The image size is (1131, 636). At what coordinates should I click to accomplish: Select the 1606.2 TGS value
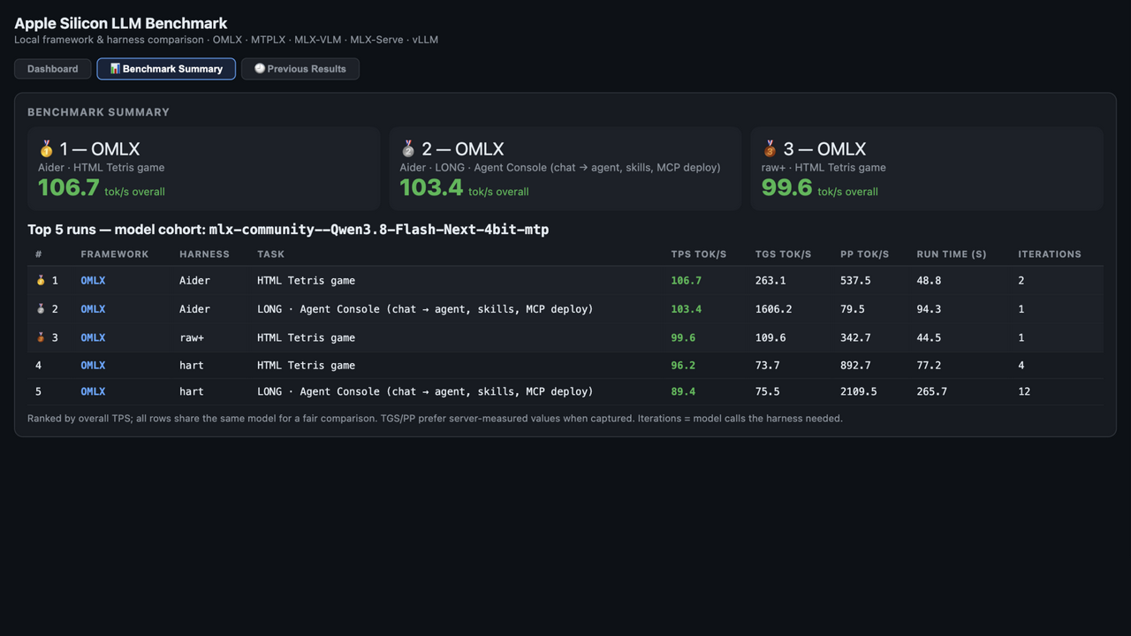pos(773,309)
